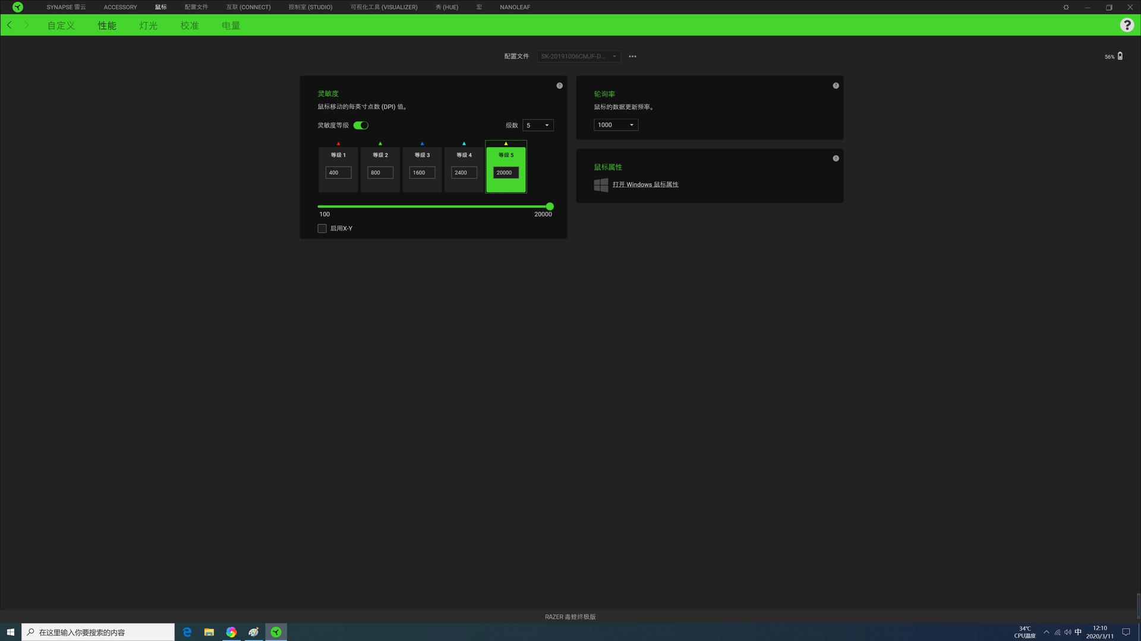Switch to the 灯光 lighting tab
This screenshot has width=1141, height=641.
(x=148, y=26)
